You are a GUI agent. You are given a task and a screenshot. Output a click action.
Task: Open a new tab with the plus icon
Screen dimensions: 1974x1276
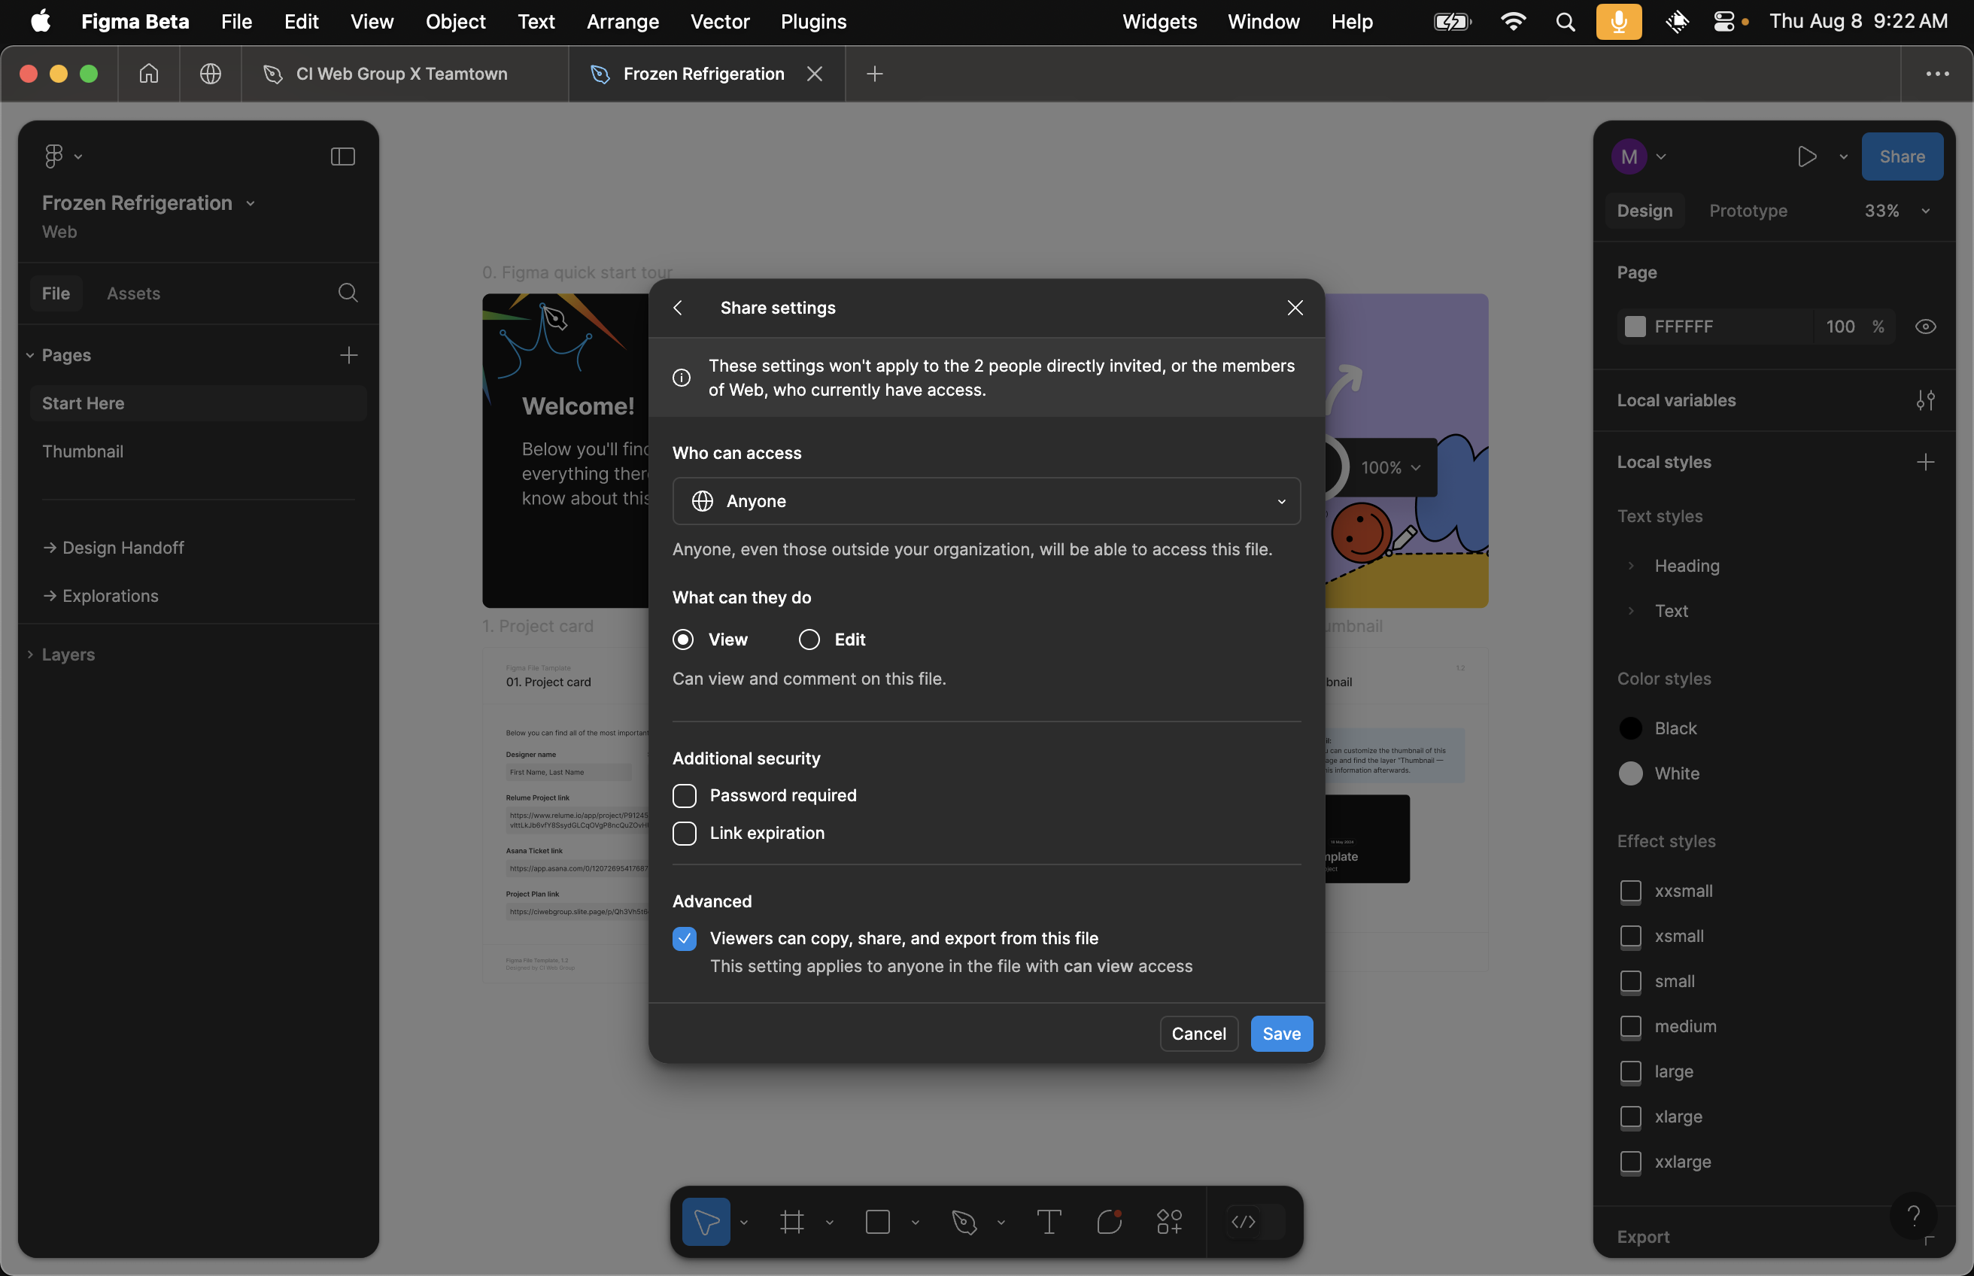click(x=874, y=74)
